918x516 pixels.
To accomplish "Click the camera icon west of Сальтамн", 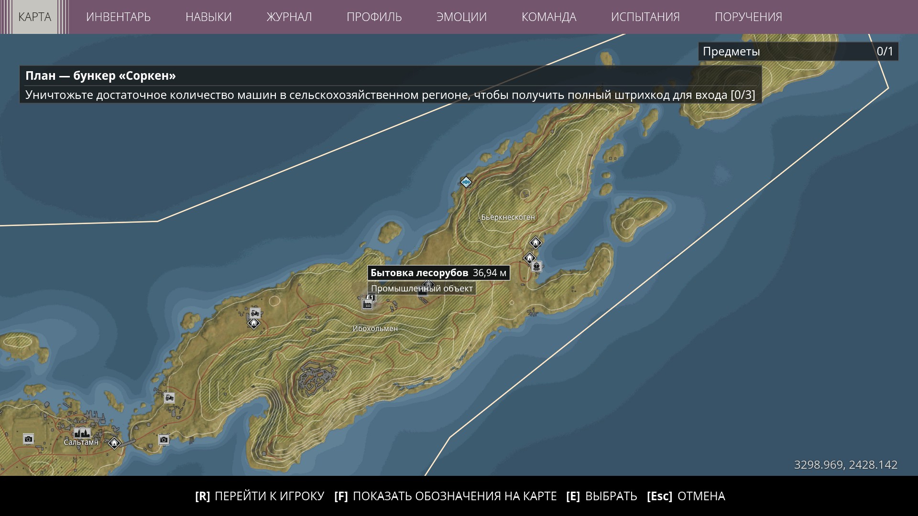I will [x=29, y=439].
